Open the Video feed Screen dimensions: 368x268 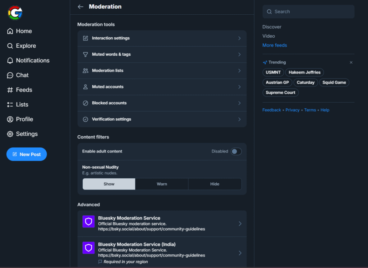click(x=268, y=36)
